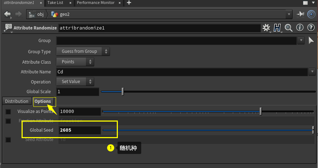Image resolution: width=318 pixels, height=168 pixels.
Task: Open network path history dropdown arrow
Action: tap(289, 14)
